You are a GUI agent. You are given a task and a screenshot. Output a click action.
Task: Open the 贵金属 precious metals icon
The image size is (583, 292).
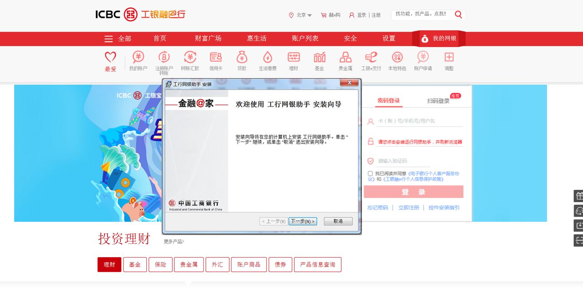(345, 57)
